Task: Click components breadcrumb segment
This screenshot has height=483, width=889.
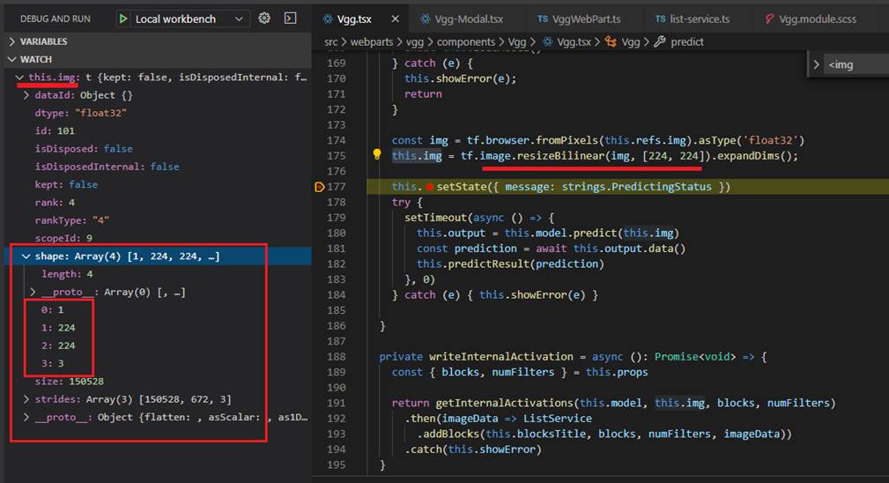Action: point(465,42)
